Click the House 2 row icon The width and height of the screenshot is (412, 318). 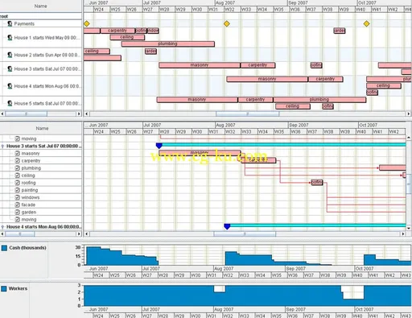coord(10,55)
